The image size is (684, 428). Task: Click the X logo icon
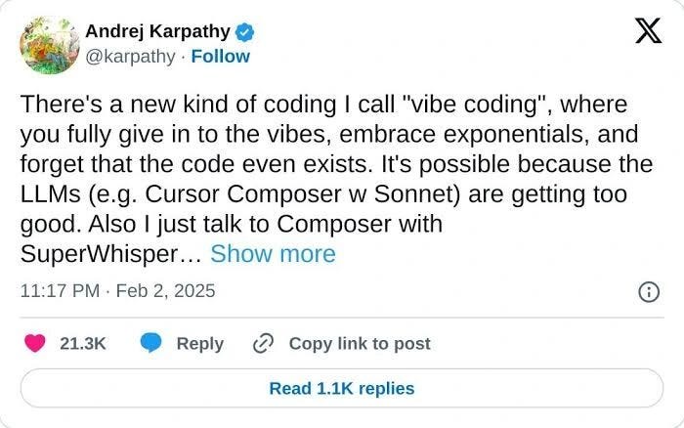click(648, 30)
